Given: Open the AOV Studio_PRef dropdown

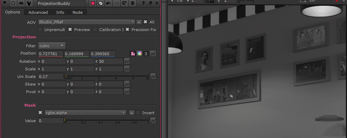Looking at the screenshot, I should 86,22.
